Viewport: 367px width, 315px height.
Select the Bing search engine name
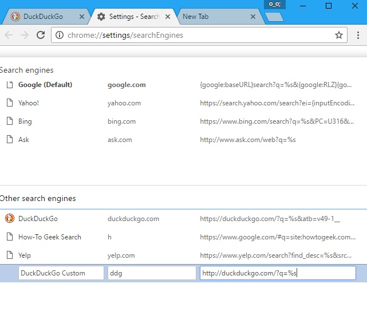25,121
